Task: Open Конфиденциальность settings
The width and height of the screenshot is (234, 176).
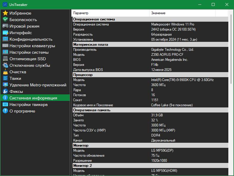Action: (x=35, y=39)
